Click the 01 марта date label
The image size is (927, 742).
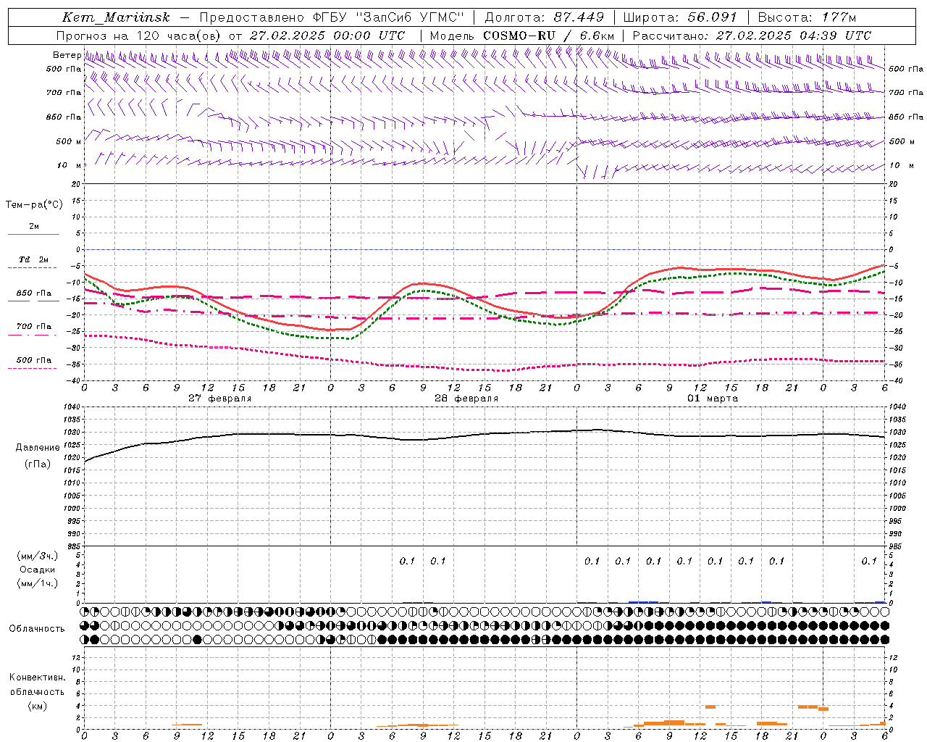pos(713,399)
